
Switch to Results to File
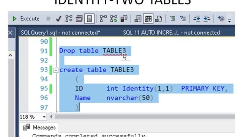click(159, 19)
